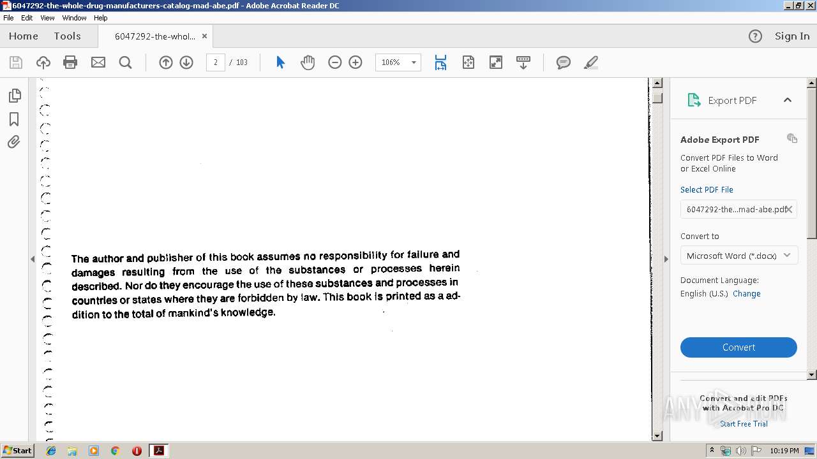This screenshot has width=817, height=459.
Task: Switch to the Home tab
Action: pyautogui.click(x=24, y=36)
